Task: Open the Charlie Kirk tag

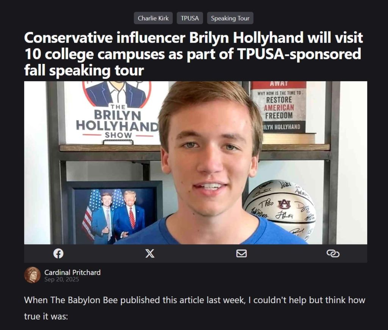Action: pos(153,18)
